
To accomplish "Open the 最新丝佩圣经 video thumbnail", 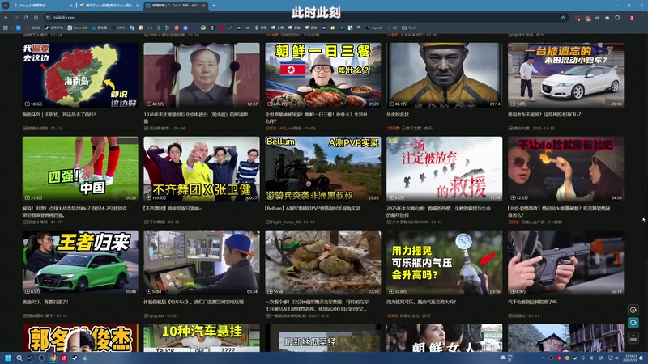I will coord(322,337).
